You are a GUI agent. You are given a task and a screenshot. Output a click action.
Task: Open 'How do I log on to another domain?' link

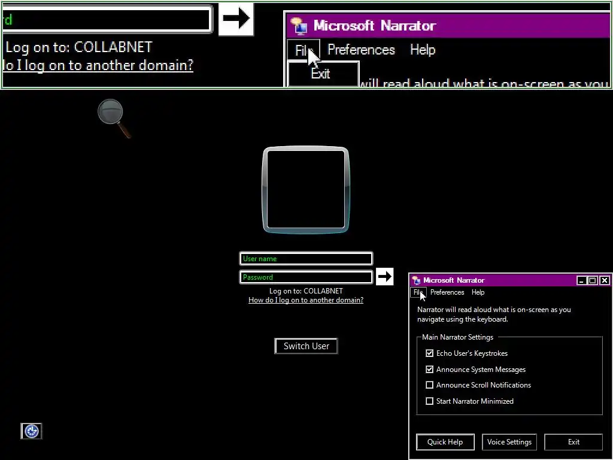306,300
